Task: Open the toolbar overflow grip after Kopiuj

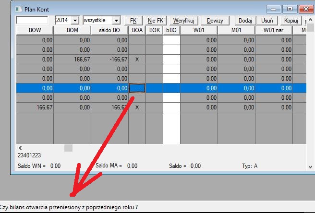Action: coord(306,21)
